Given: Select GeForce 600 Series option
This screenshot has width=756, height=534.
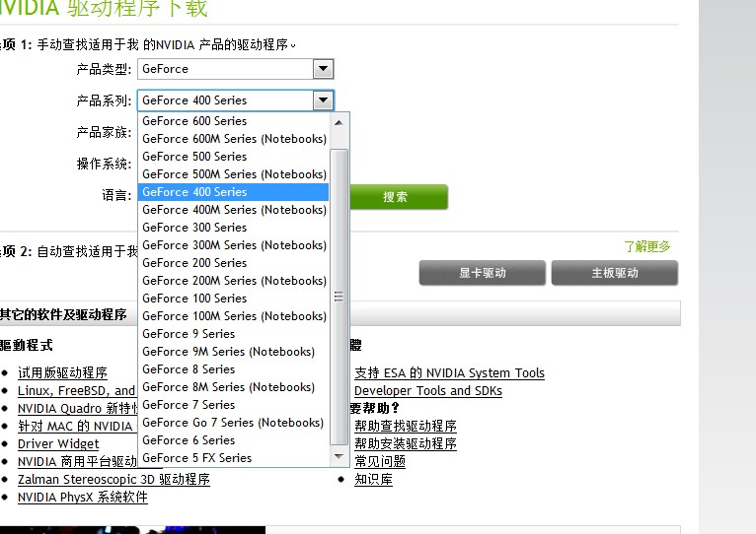Looking at the screenshot, I should pos(233,121).
